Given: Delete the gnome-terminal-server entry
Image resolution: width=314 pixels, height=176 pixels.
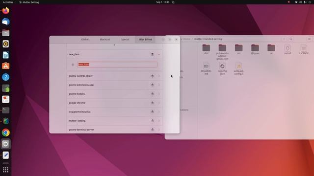Looking at the screenshot, I should (153, 130).
